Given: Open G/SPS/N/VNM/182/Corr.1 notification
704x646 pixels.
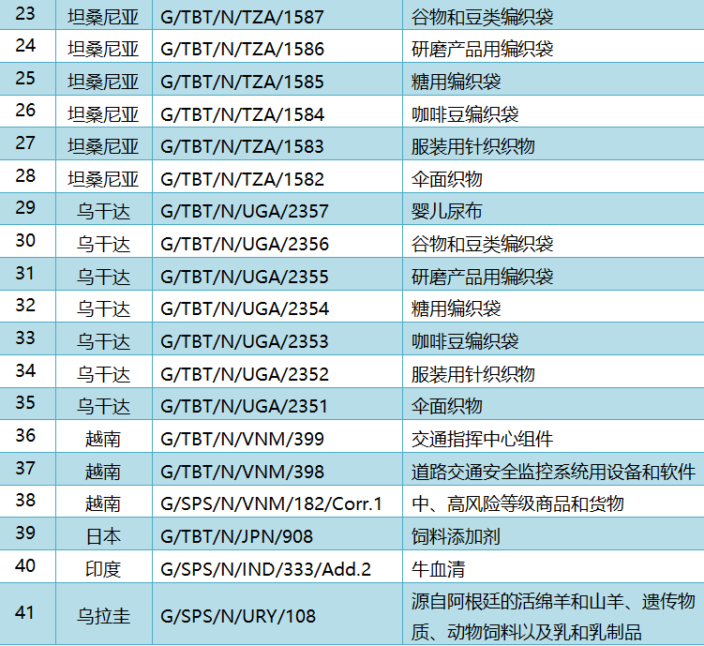Looking at the screenshot, I should (272, 503).
